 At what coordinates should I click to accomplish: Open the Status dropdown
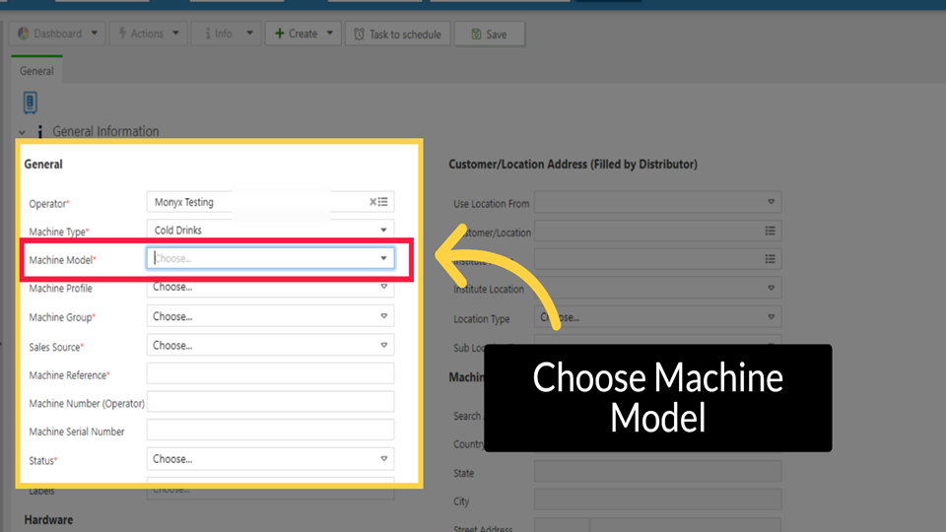tap(383, 458)
